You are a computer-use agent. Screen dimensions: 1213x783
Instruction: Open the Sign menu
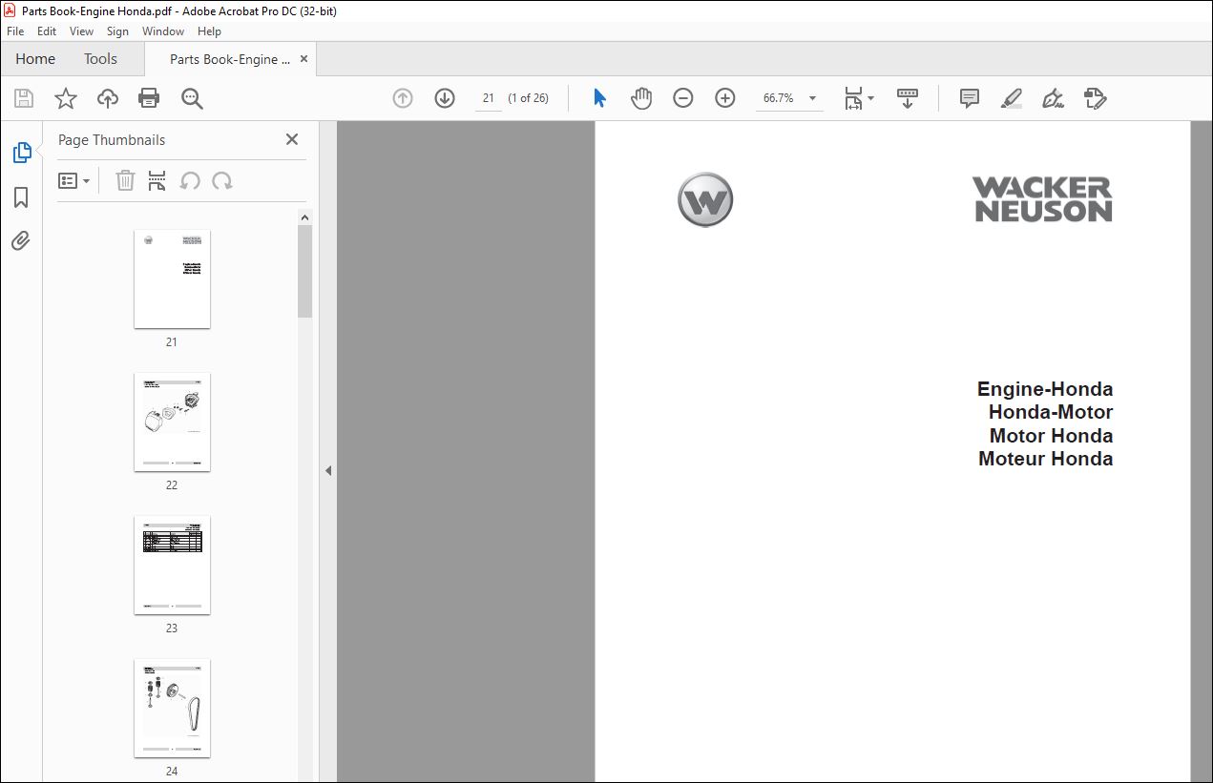coord(117,31)
